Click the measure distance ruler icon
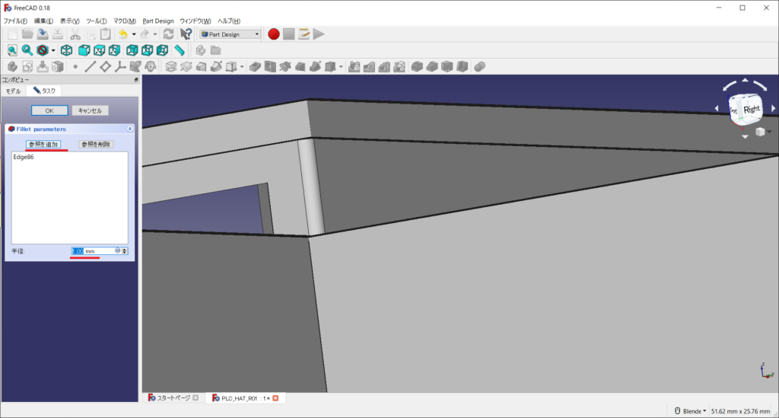Viewport: 779px width, 418px height. click(x=180, y=50)
